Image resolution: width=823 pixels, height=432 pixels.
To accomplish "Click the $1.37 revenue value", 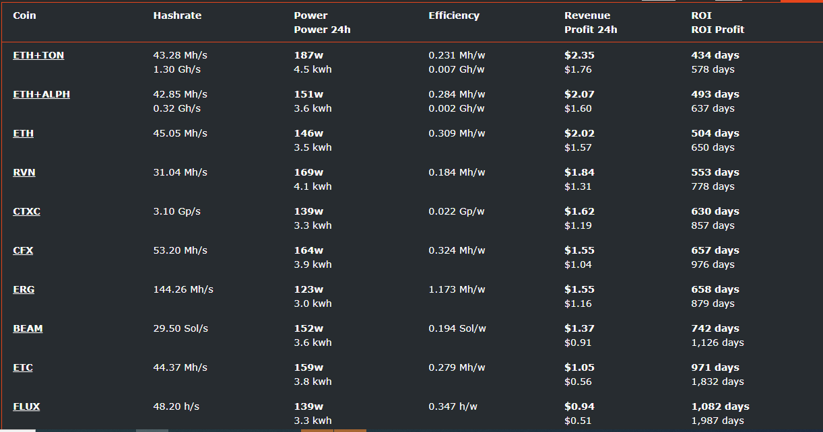I will point(579,328).
